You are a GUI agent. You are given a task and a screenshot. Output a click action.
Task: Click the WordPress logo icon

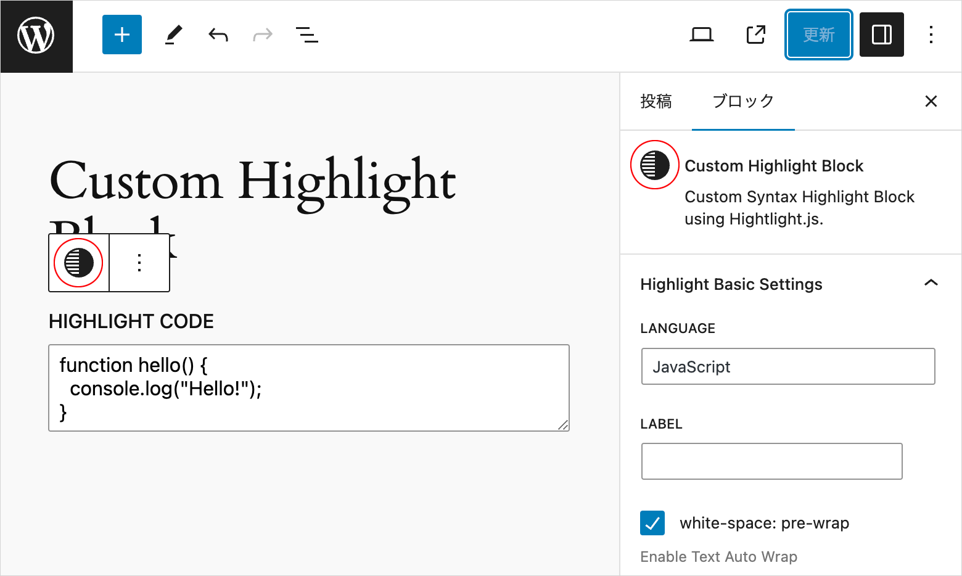36,36
